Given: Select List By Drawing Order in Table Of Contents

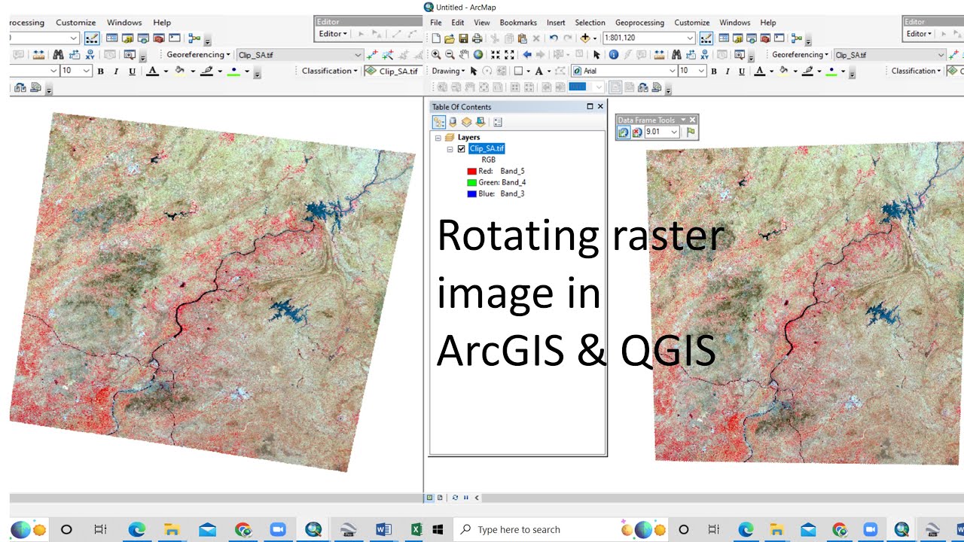Looking at the screenshot, I should 438,122.
